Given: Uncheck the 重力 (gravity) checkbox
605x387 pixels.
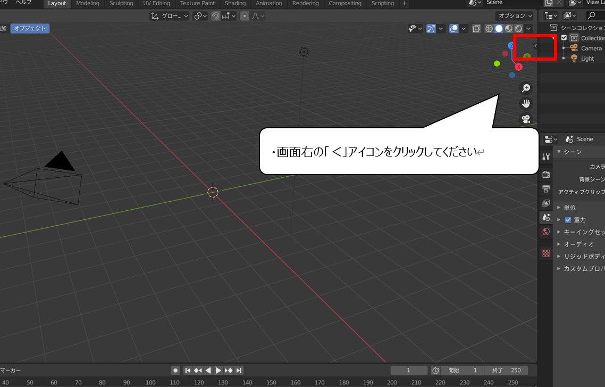Looking at the screenshot, I should pos(568,220).
